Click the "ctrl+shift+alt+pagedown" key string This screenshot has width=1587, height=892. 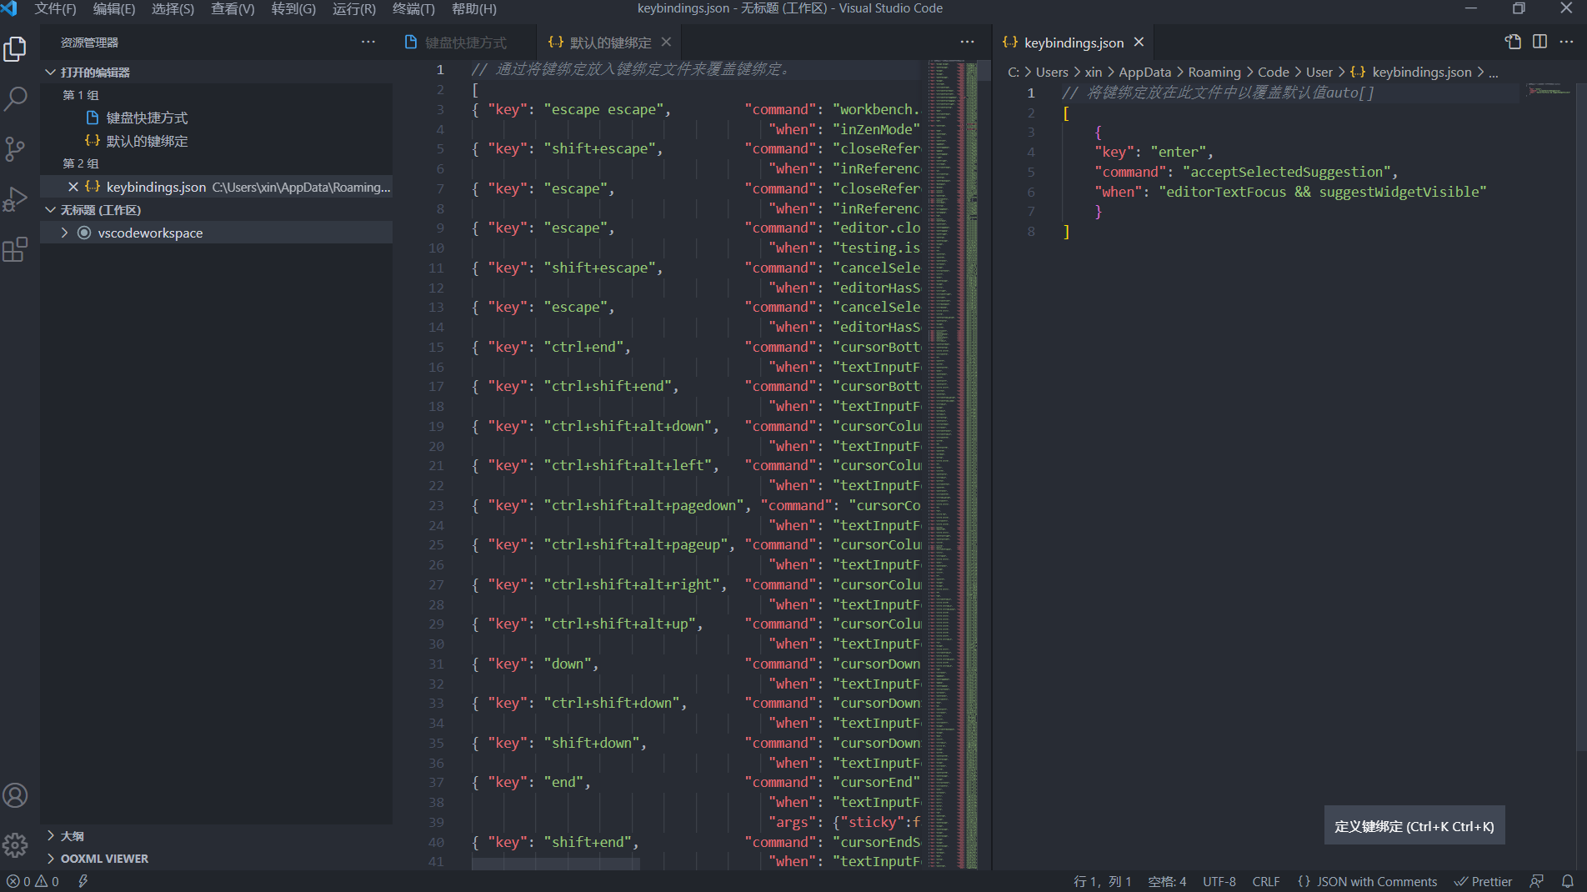point(643,505)
